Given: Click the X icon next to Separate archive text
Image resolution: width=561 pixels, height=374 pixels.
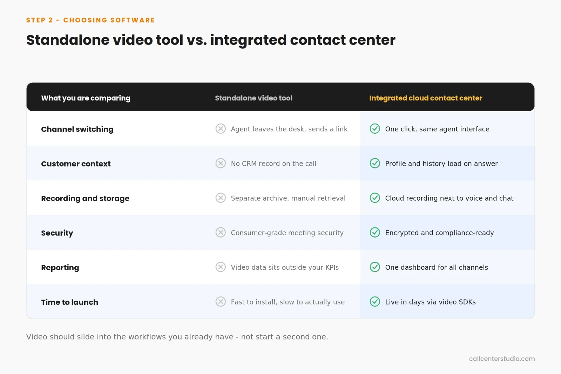Looking at the screenshot, I should tap(221, 198).
